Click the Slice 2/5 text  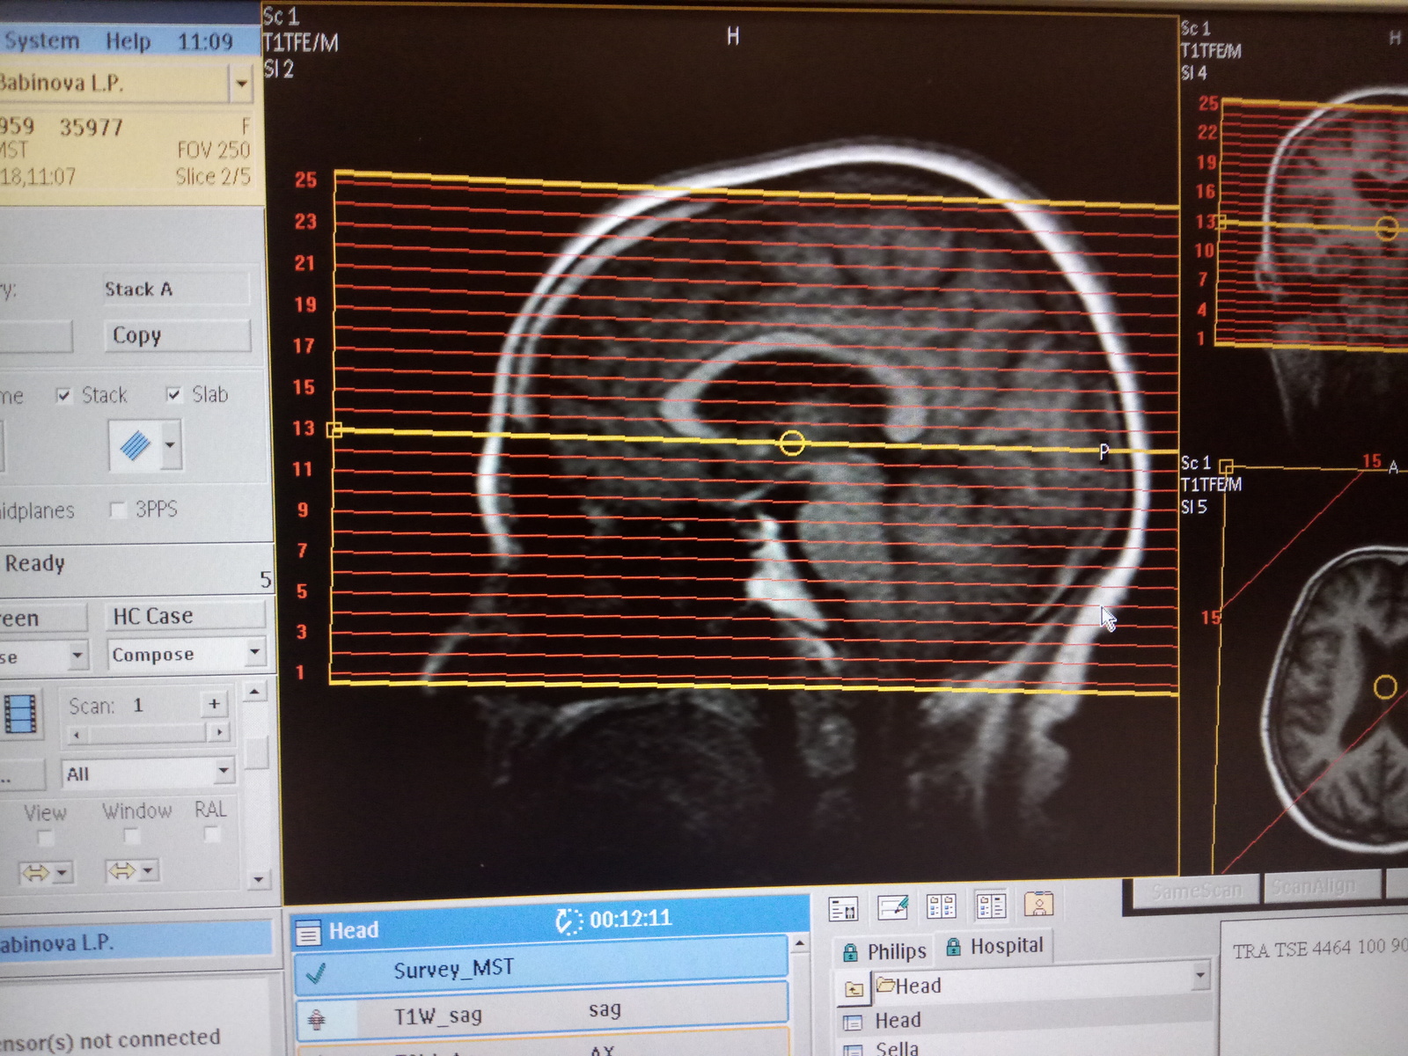coord(212,177)
